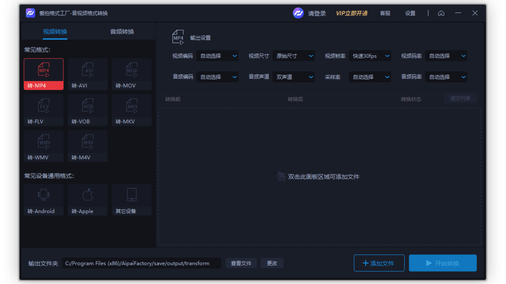This screenshot has height=284, width=506.
Task: Click the 开始转换 button
Action: pyautogui.click(x=443, y=263)
